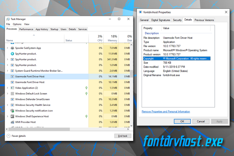Expand the Windows Default Lock Screen row
The height and width of the screenshot is (156, 234).
pos(8,94)
